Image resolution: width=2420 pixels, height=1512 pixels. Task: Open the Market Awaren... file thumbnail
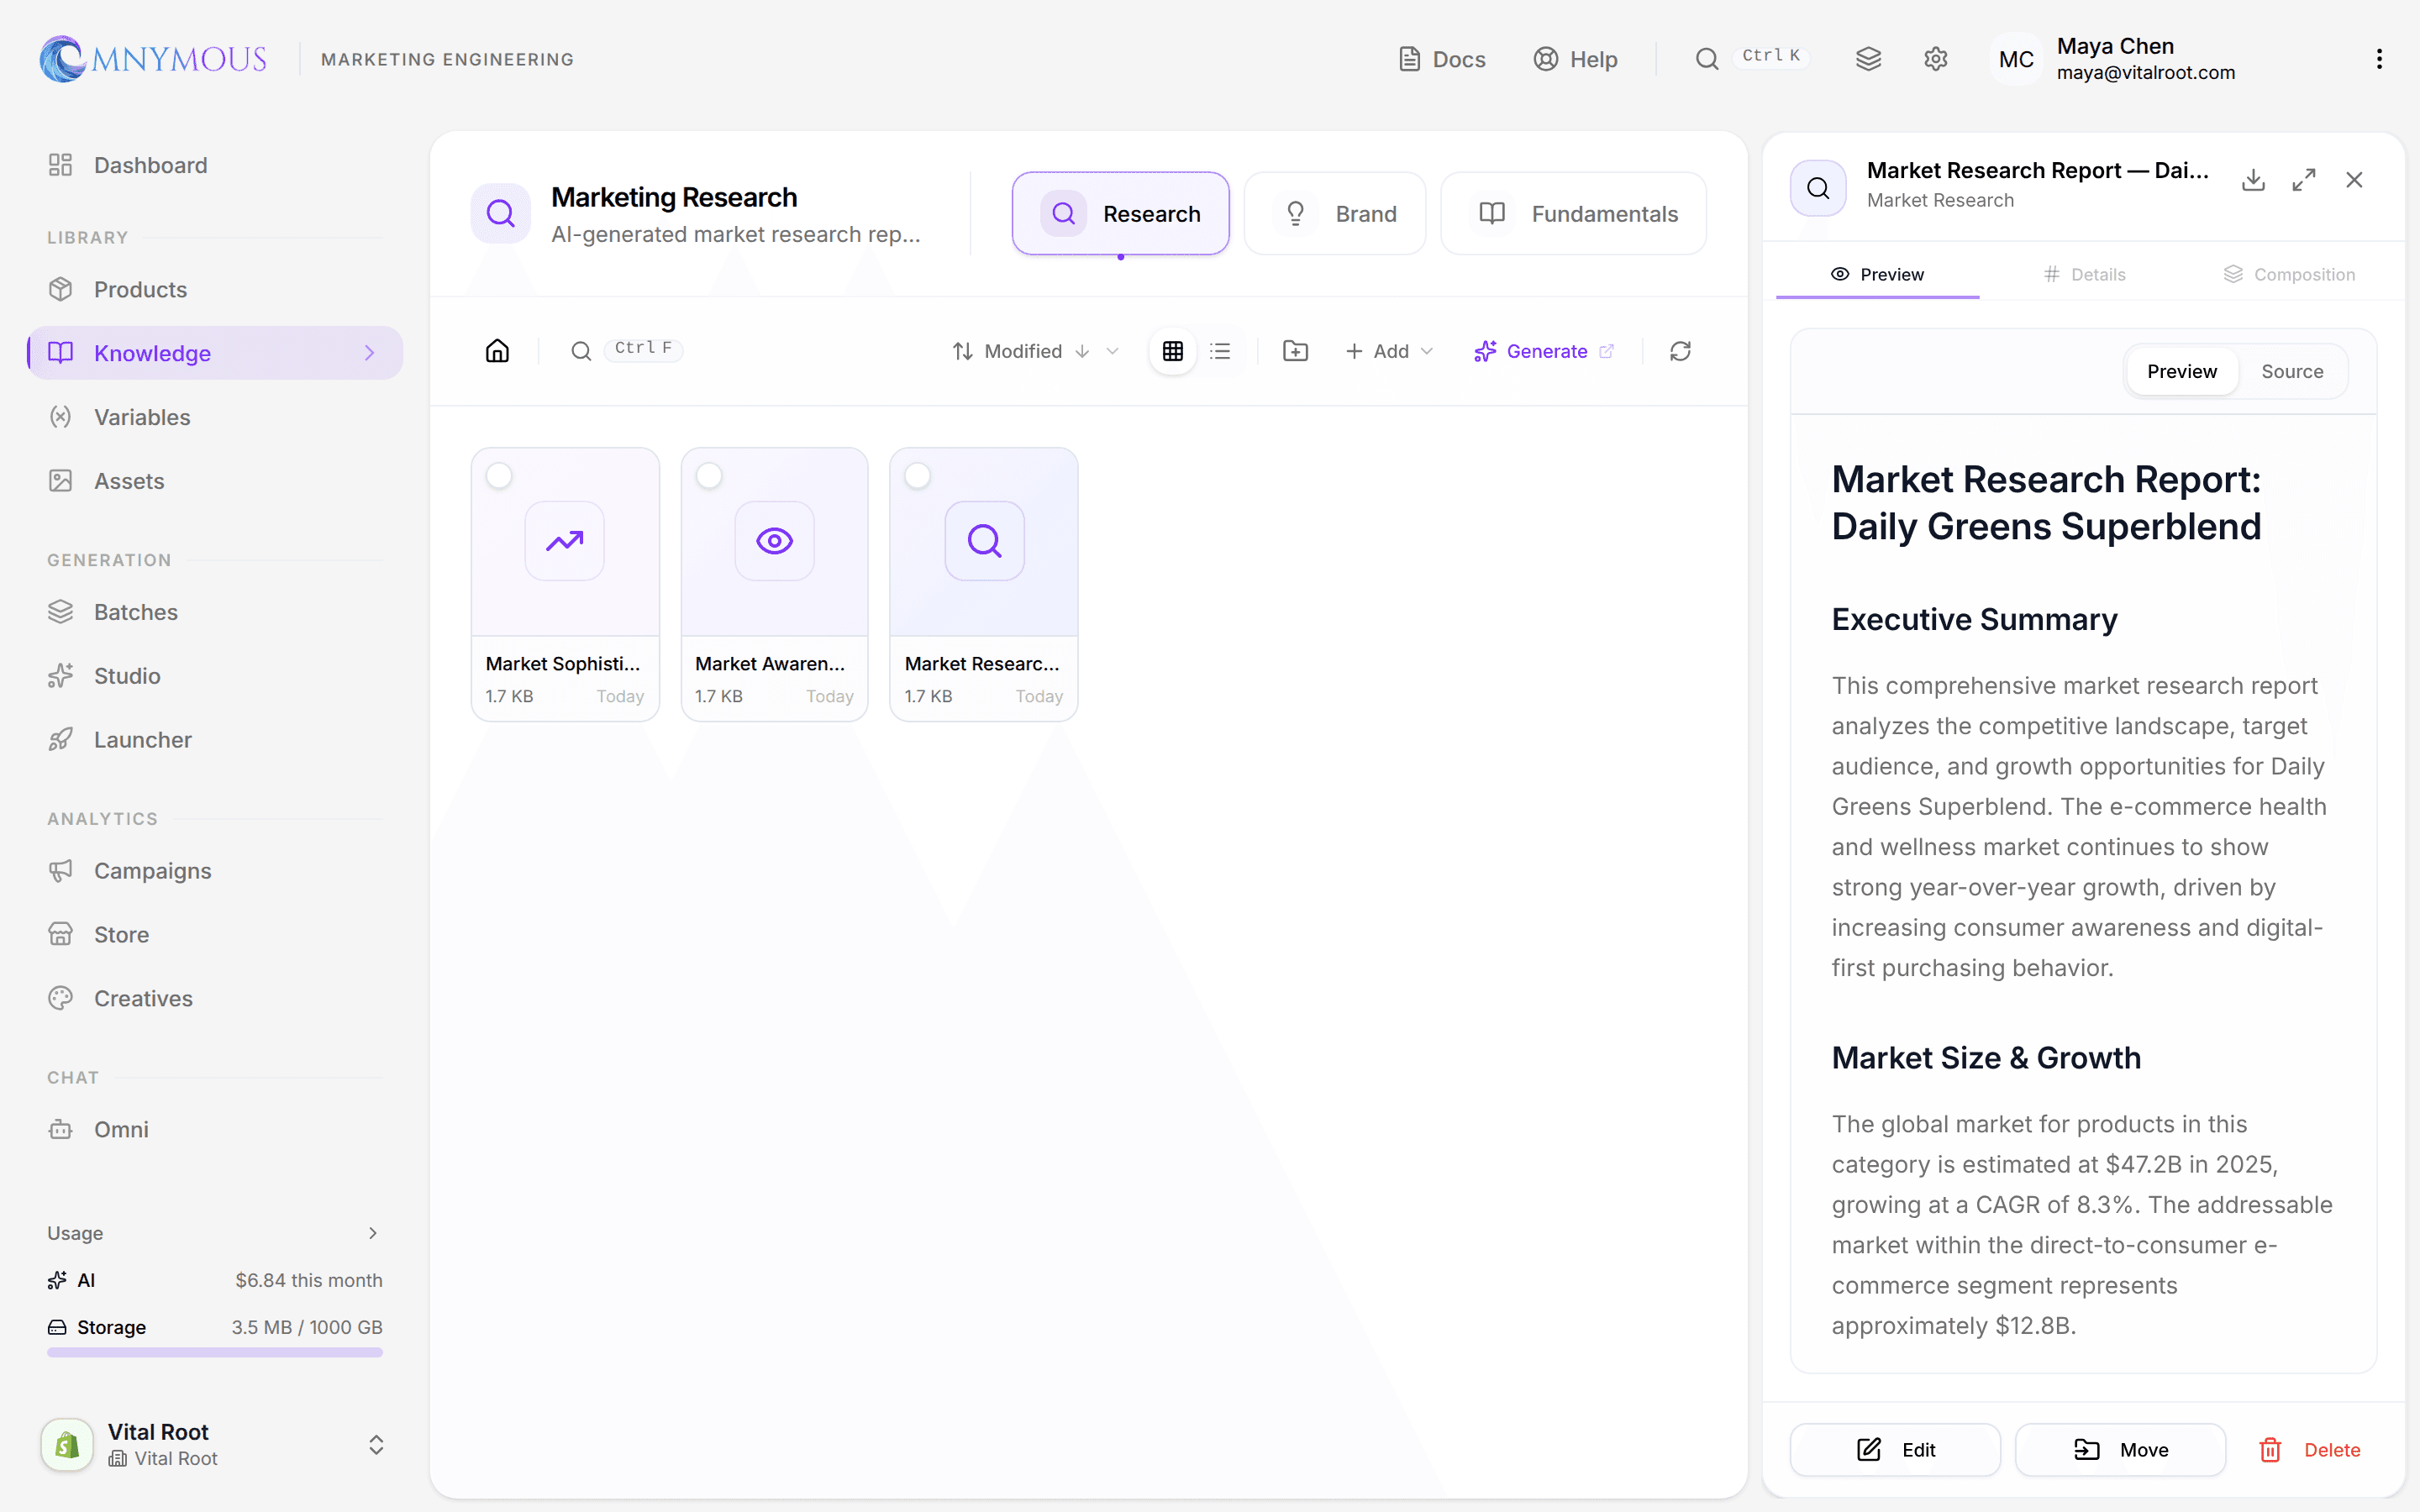pos(774,541)
